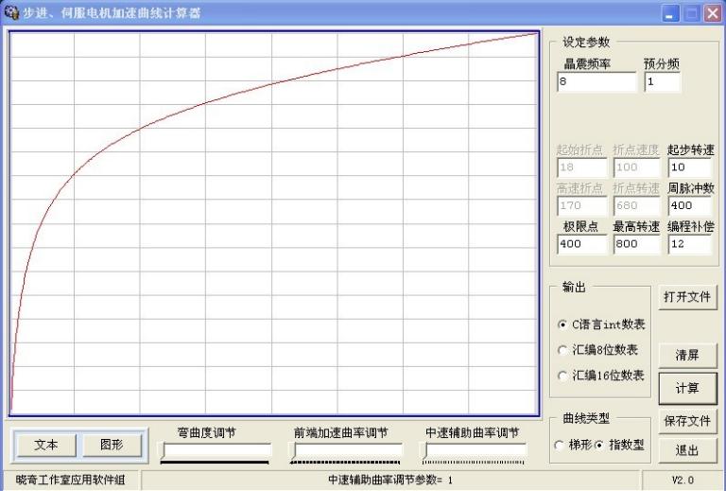Close the calculator window
This screenshot has width=726, height=491.
713,13
